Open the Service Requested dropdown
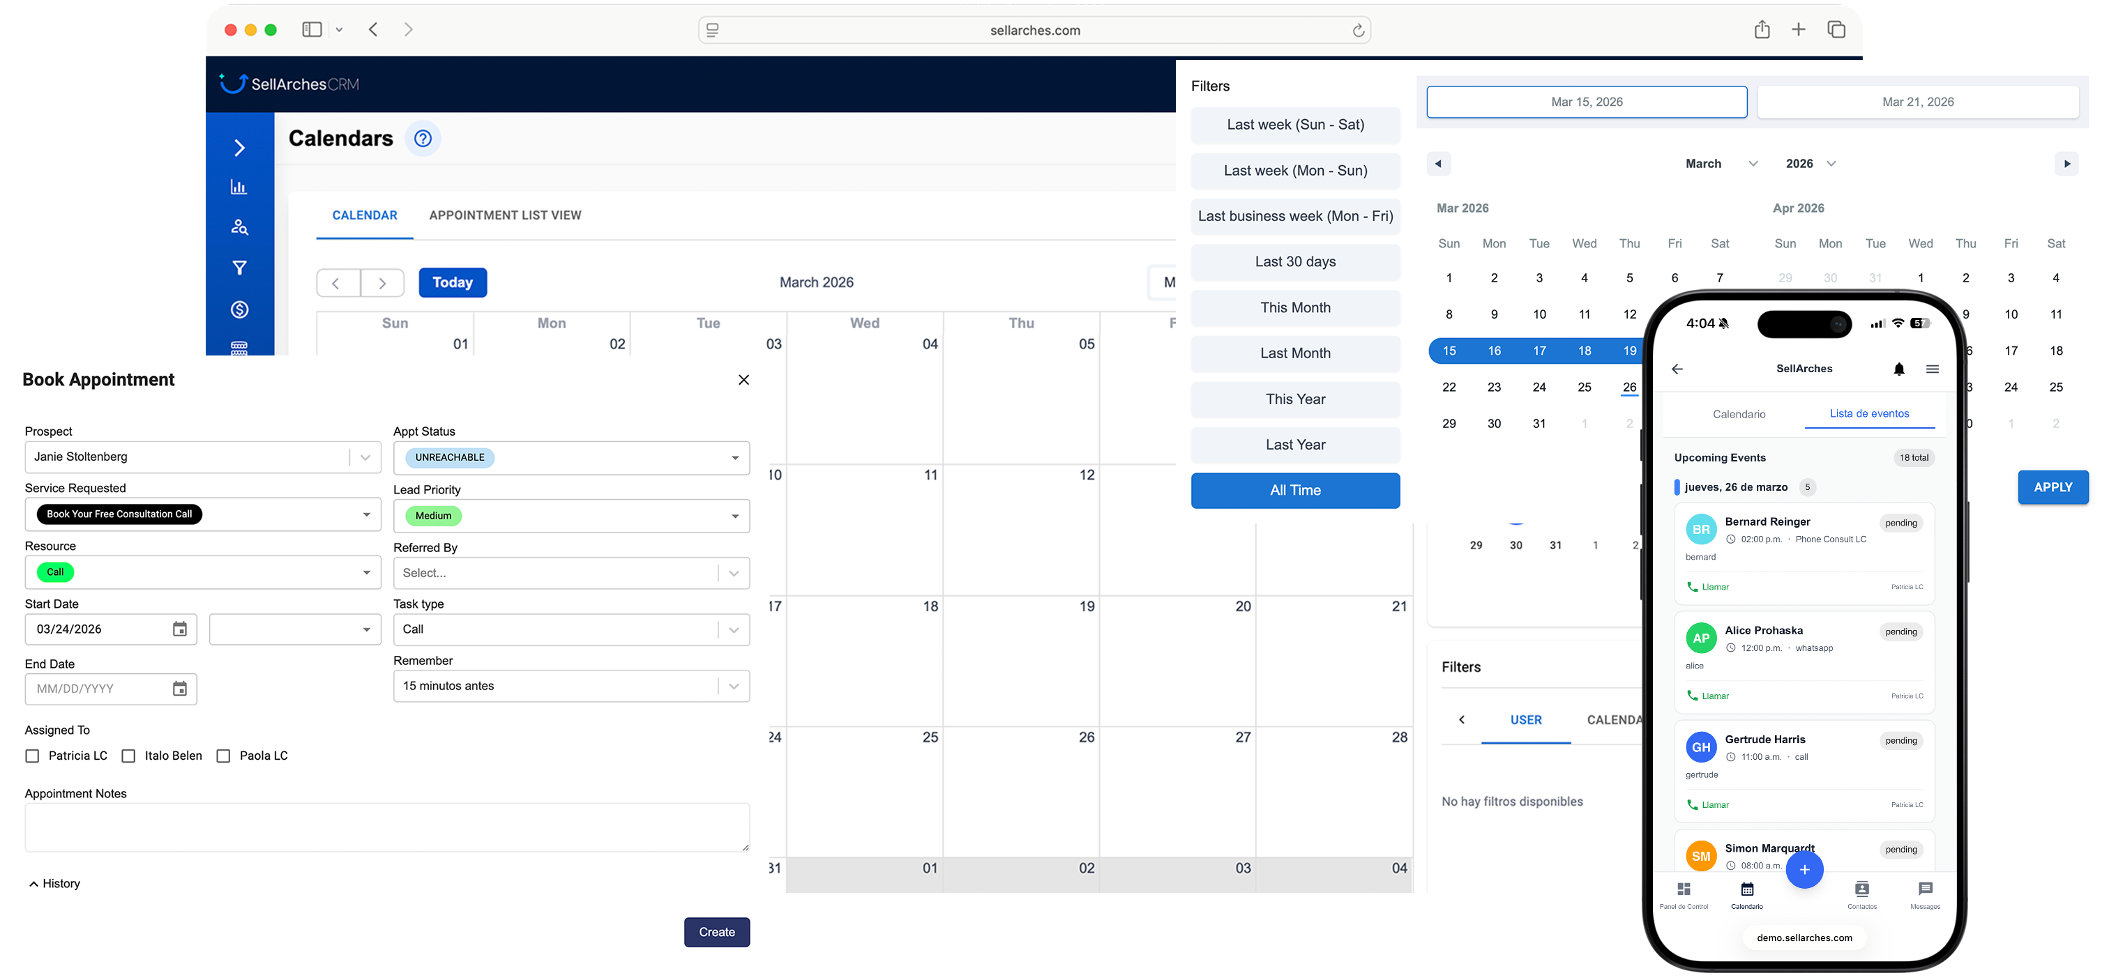Screen dimensions: 2109x980 (x=203, y=514)
